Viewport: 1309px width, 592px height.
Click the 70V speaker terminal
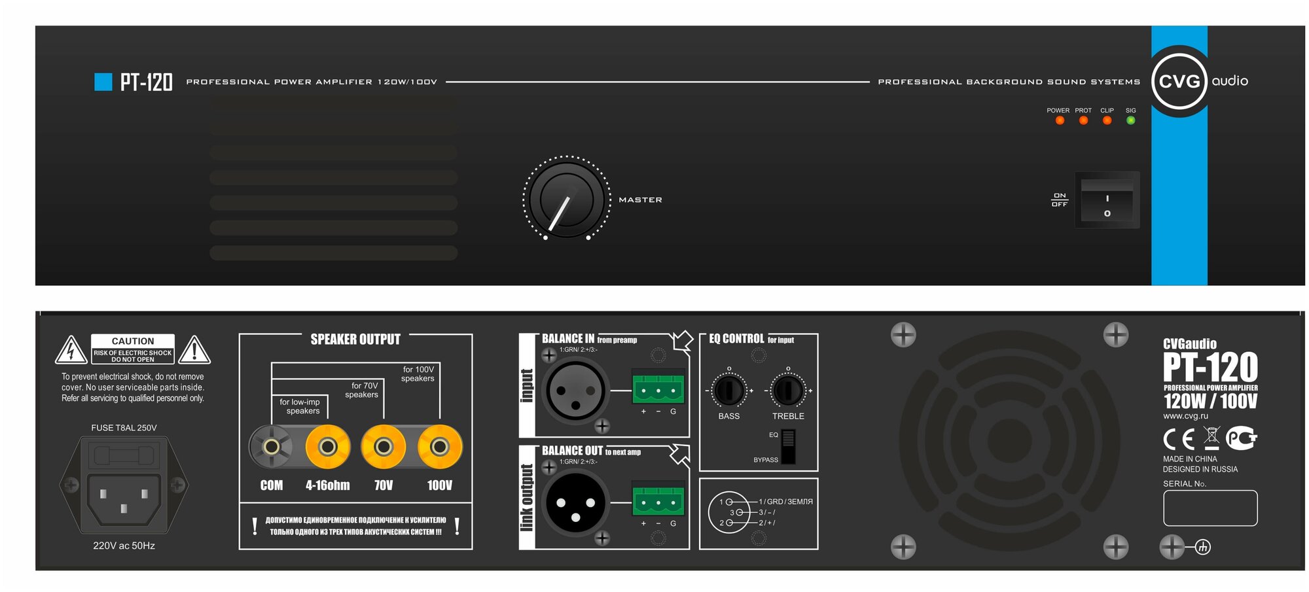pyautogui.click(x=384, y=447)
